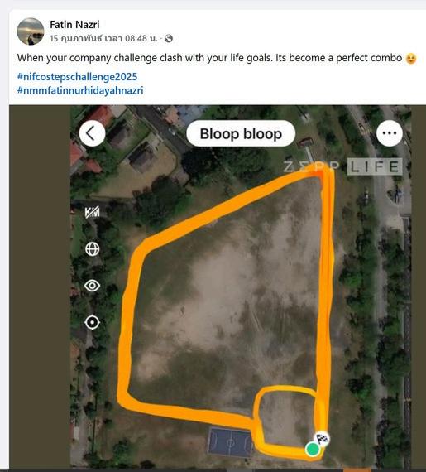This screenshot has width=426, height=472.
Task: Switch map type with the globe icon
Action: pos(93,249)
